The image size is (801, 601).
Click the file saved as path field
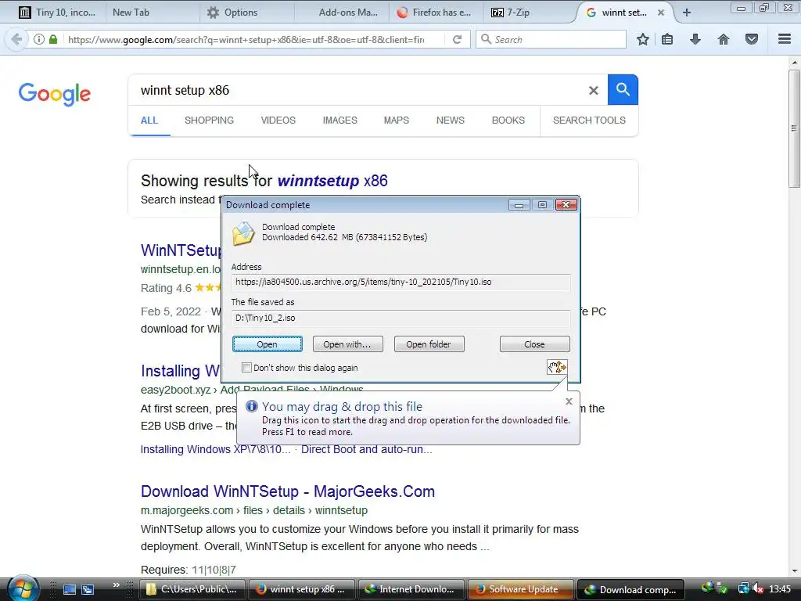401,318
